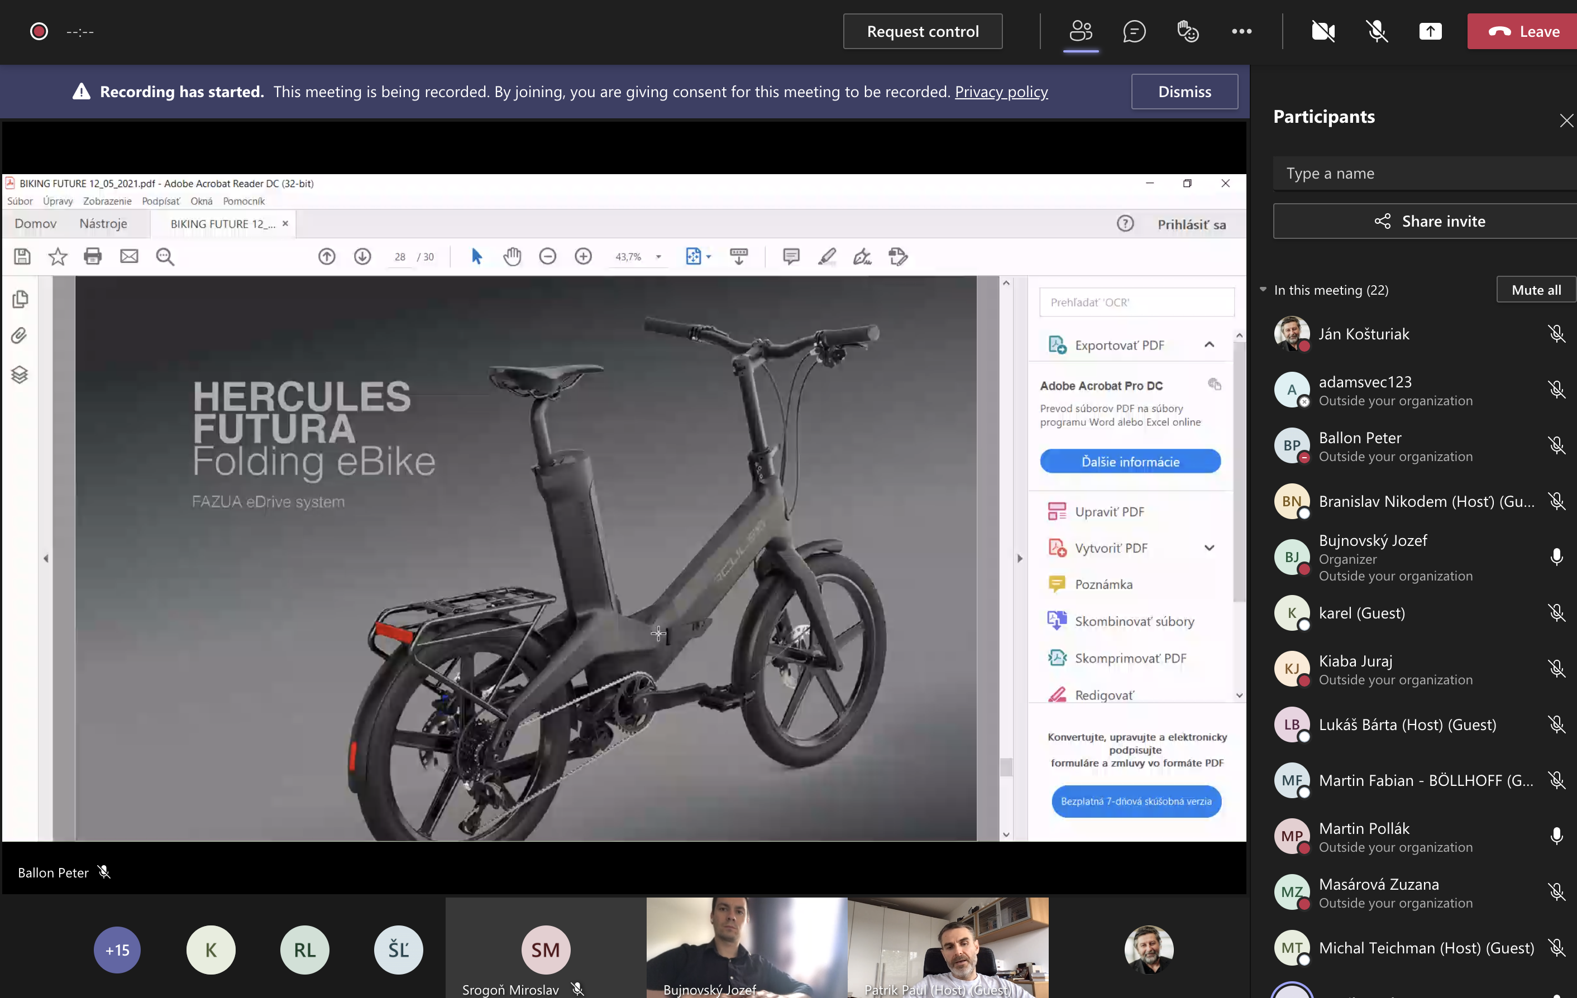Click the email envelope icon
Viewport: 1577px width, 998px height.
point(129,257)
